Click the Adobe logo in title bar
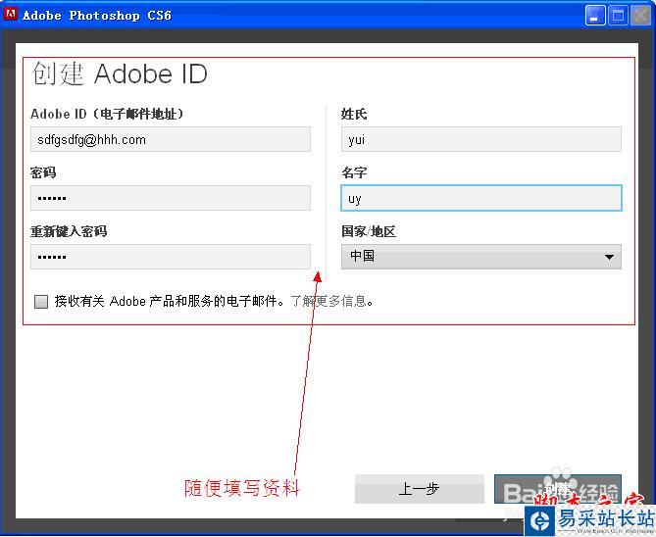The image size is (656, 537). [11, 15]
